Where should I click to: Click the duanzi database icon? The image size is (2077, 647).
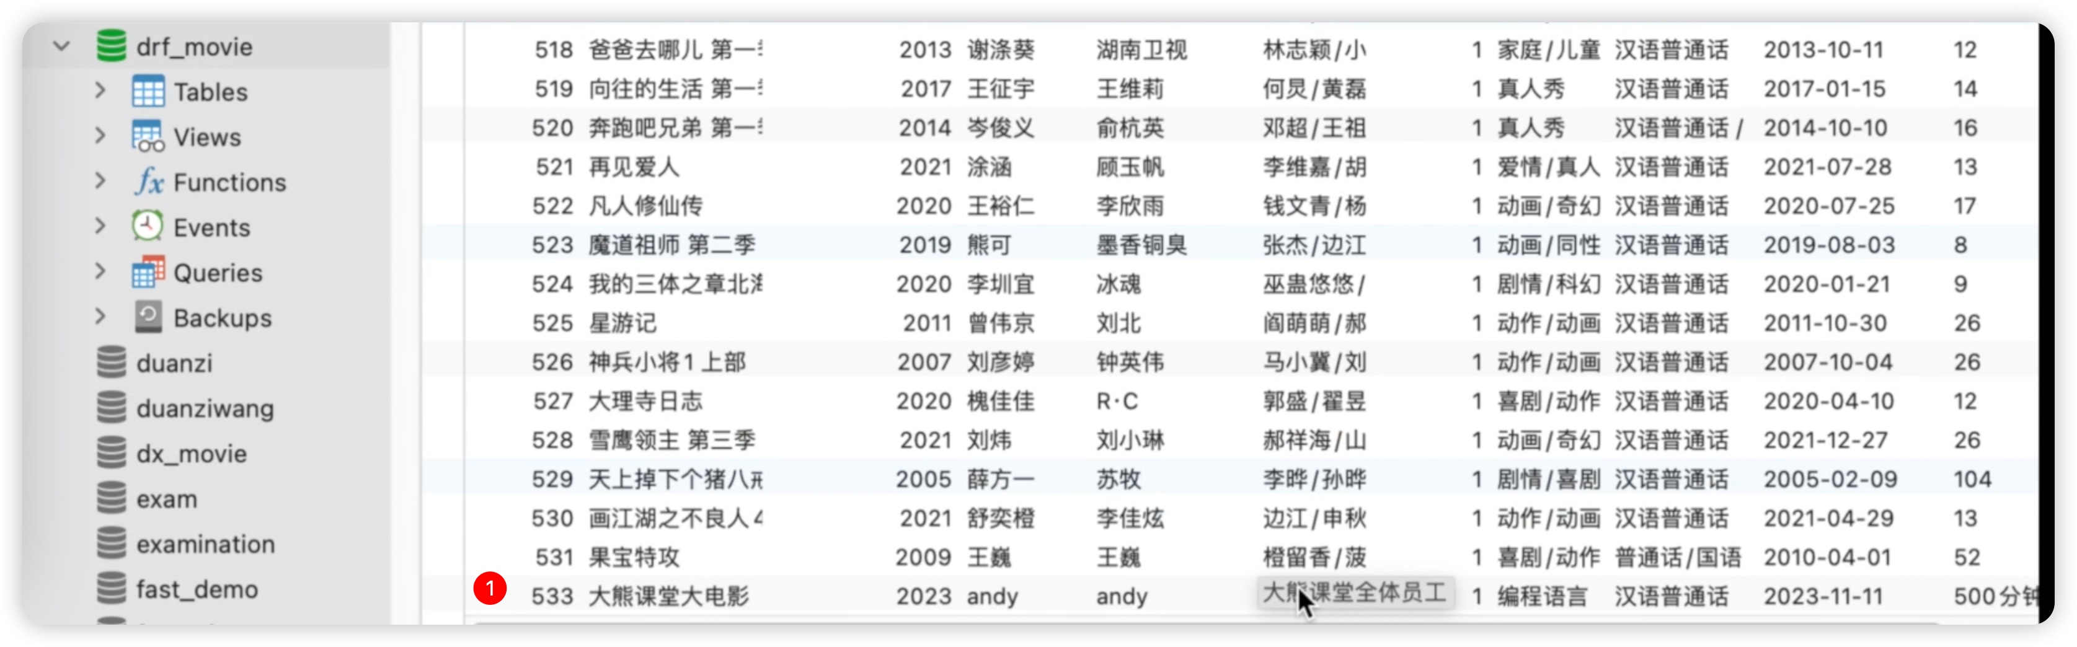coord(111,363)
